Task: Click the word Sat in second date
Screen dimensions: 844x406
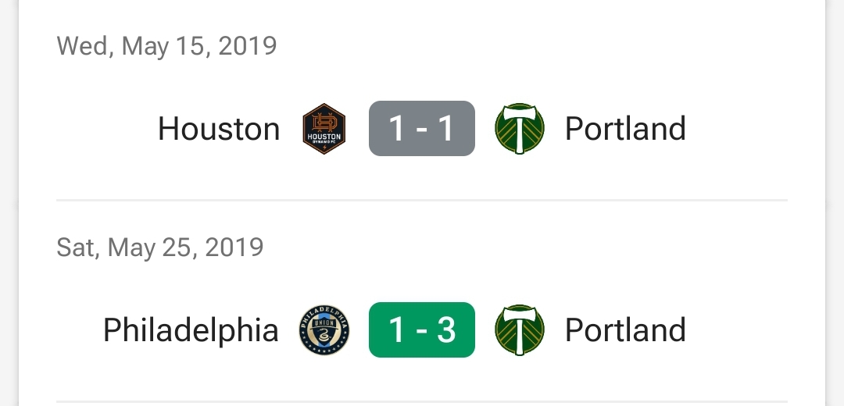Action: [x=77, y=248]
